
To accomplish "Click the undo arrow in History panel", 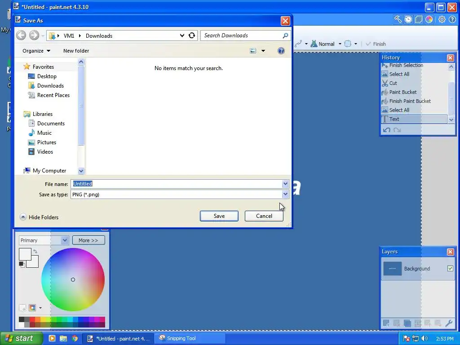I will 387,130.
